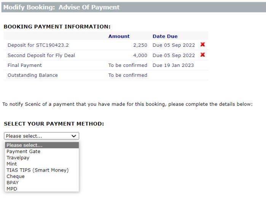The width and height of the screenshot is (266, 200).
Task: Click the 'Due 19 Jan 2023' date
Action: (173, 65)
